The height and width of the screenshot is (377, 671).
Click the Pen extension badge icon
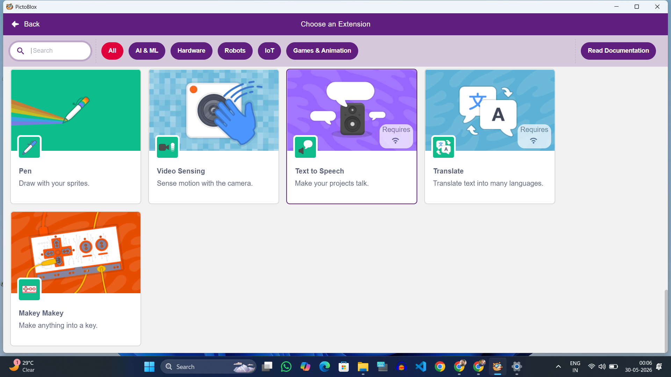click(29, 147)
